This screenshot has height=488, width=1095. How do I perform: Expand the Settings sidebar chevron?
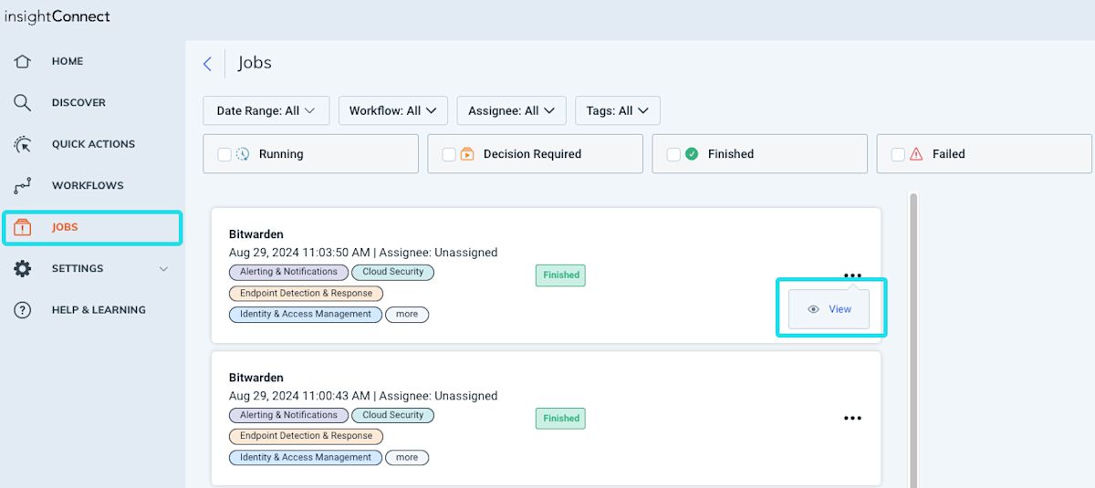coord(164,268)
